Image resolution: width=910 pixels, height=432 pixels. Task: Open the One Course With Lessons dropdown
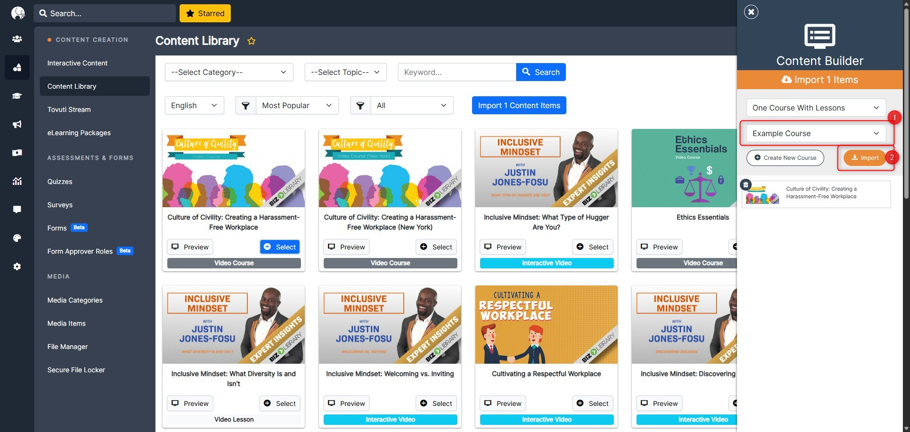(816, 108)
